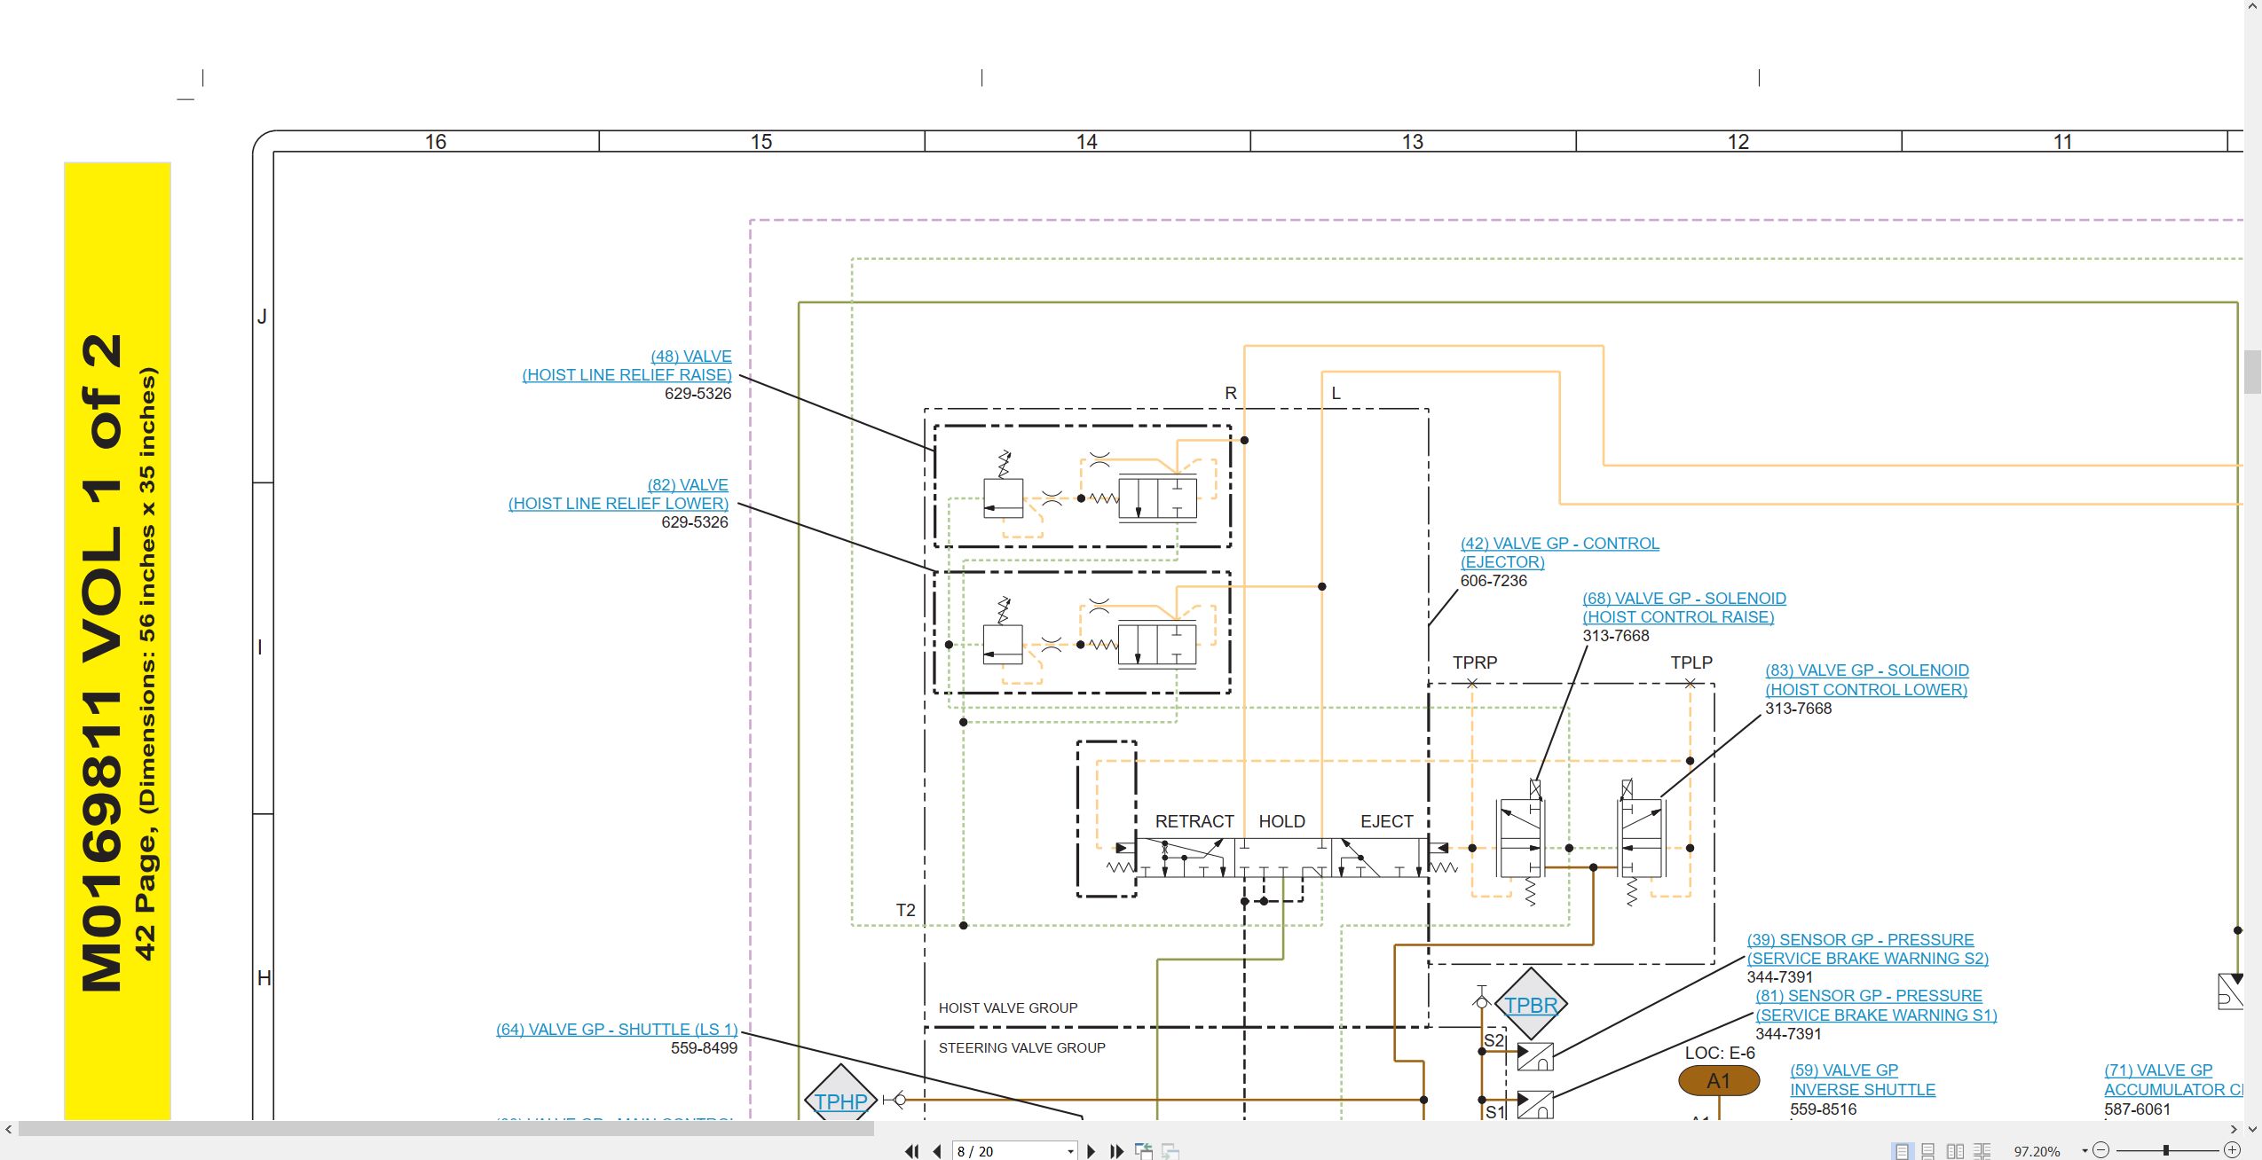The width and height of the screenshot is (2262, 1160).
Task: Click the zoom slider handle
Action: click(2166, 1150)
